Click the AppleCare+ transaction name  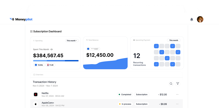click(48, 103)
